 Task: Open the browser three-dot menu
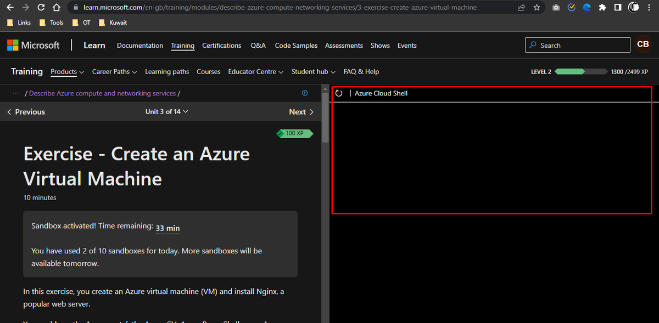coord(650,8)
